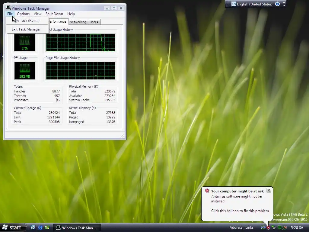This screenshot has width=309, height=232.
Task: Click the Task Manager title bar icon
Action: pyautogui.click(x=8, y=8)
